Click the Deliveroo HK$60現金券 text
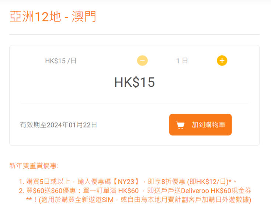271x210 pixels. pyautogui.click(x=216, y=191)
